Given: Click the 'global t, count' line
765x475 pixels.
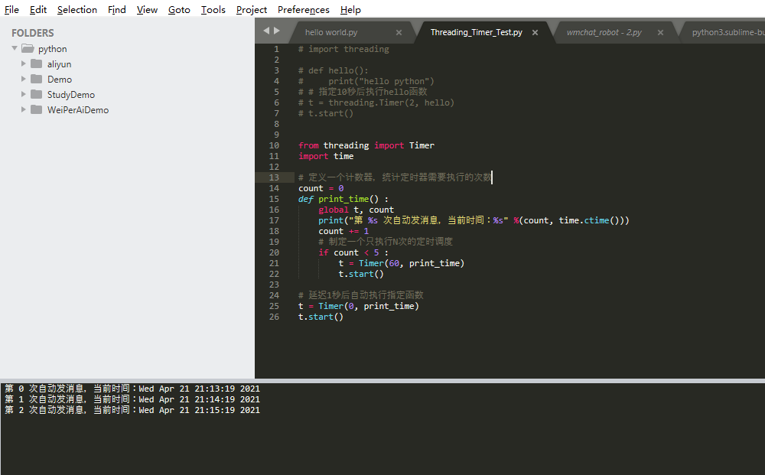Looking at the screenshot, I should click(356, 210).
